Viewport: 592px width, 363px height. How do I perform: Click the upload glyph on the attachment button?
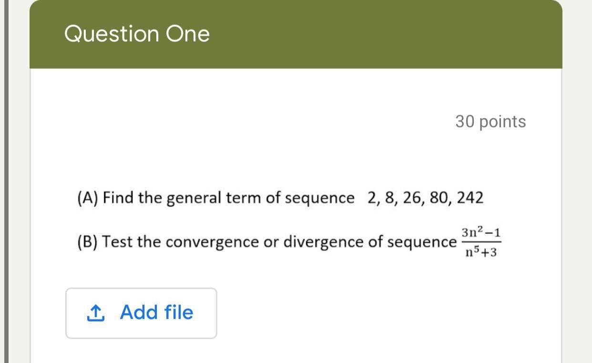[x=96, y=312]
